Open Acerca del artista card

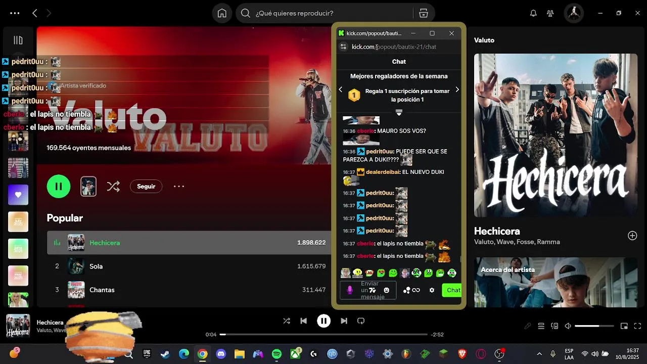[556, 282]
